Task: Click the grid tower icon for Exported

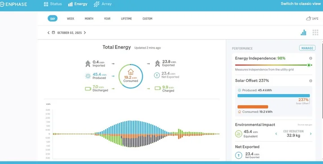Action: tap(157, 63)
